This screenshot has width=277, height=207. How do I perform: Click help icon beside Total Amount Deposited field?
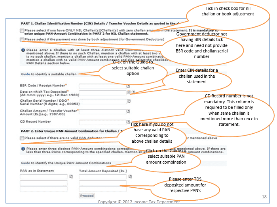(x=130, y=176)
